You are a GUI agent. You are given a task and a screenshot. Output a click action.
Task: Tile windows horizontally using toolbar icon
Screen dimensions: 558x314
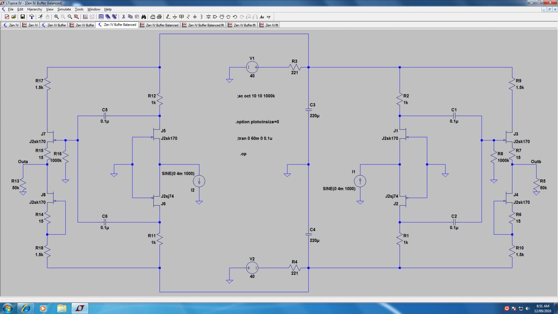coord(101,17)
